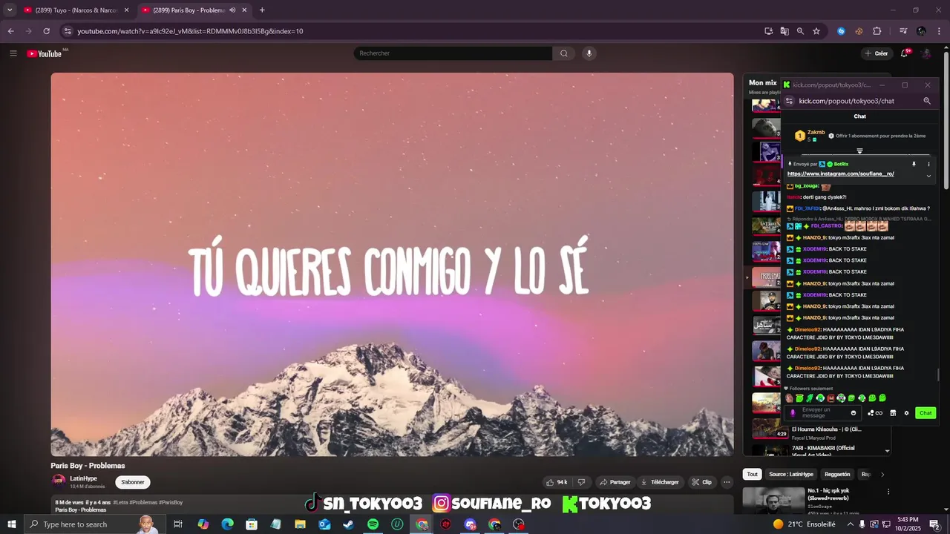This screenshot has height=534, width=950.
Task: Click the Télécharger download button
Action: tap(660, 482)
